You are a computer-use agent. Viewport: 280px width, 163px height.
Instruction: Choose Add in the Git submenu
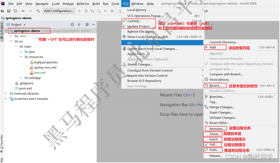click(241, 47)
